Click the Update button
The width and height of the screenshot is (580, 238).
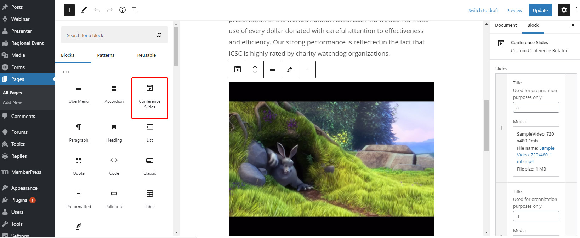click(x=540, y=10)
